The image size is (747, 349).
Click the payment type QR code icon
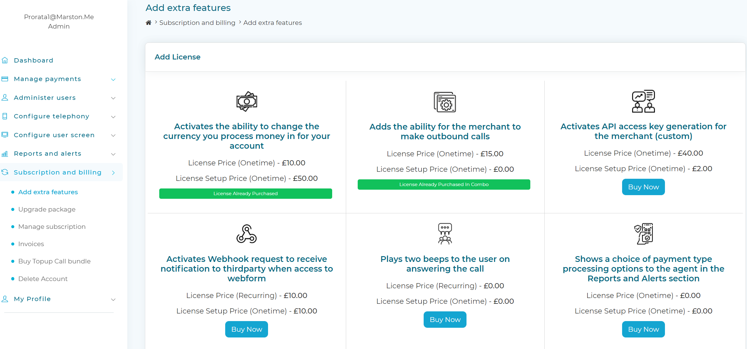(643, 234)
